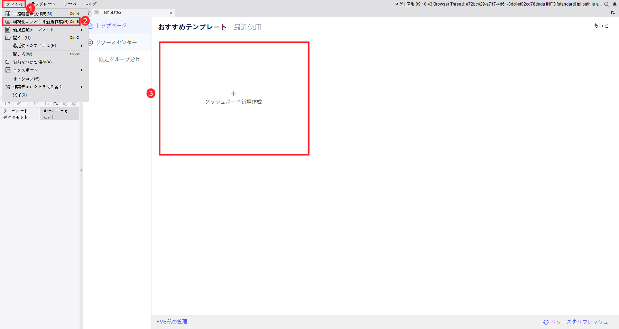Click the ダッシュボード新規作成 card
Screen dimensions: 619x329
[x=234, y=98]
